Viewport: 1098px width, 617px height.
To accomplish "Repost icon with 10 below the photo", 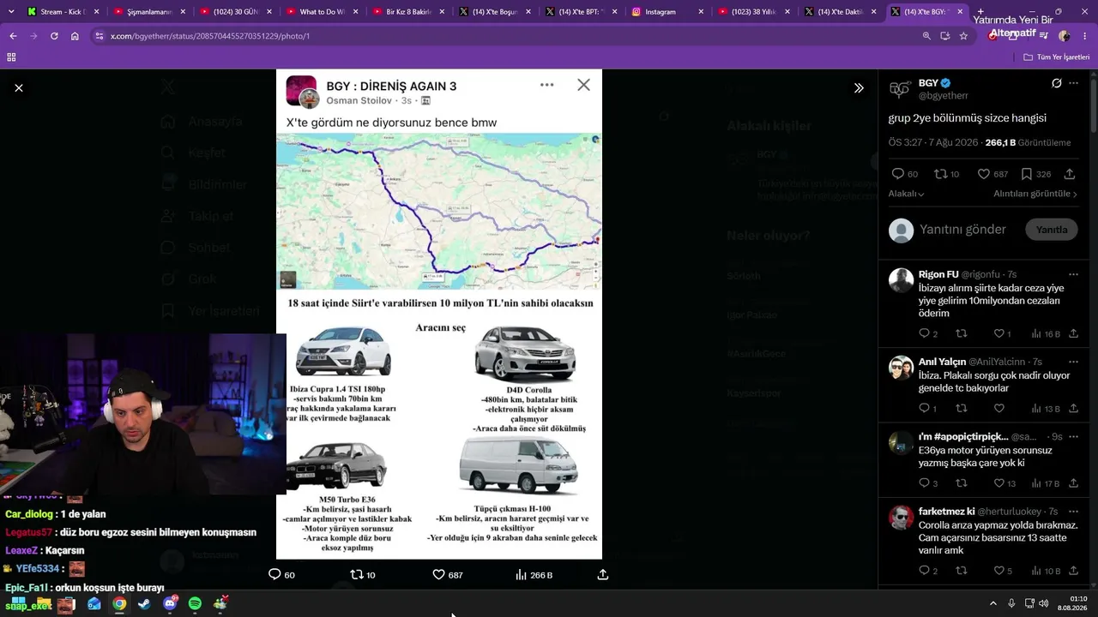I will click(x=363, y=574).
